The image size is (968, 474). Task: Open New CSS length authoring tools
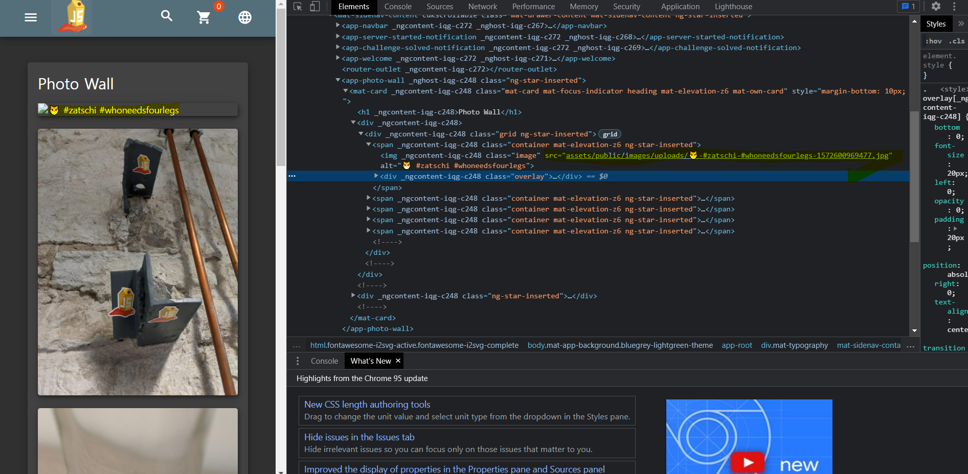pyautogui.click(x=367, y=404)
